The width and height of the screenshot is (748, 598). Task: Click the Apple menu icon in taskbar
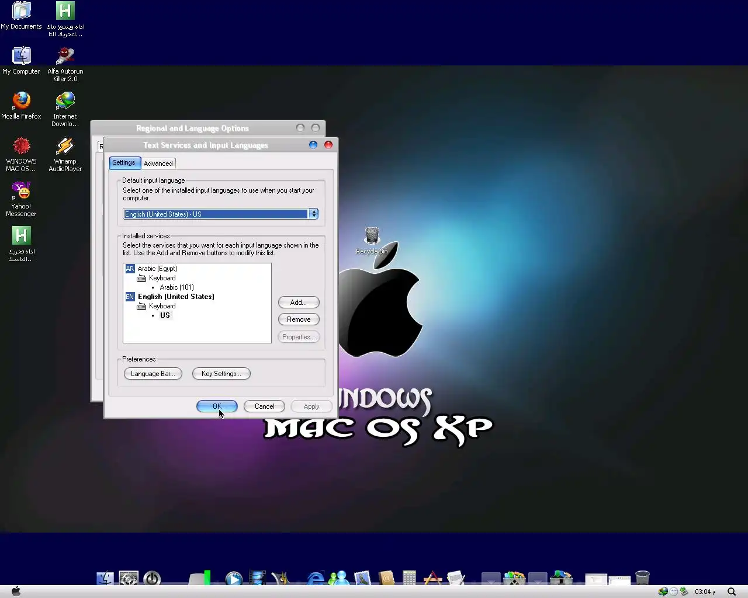point(16,591)
